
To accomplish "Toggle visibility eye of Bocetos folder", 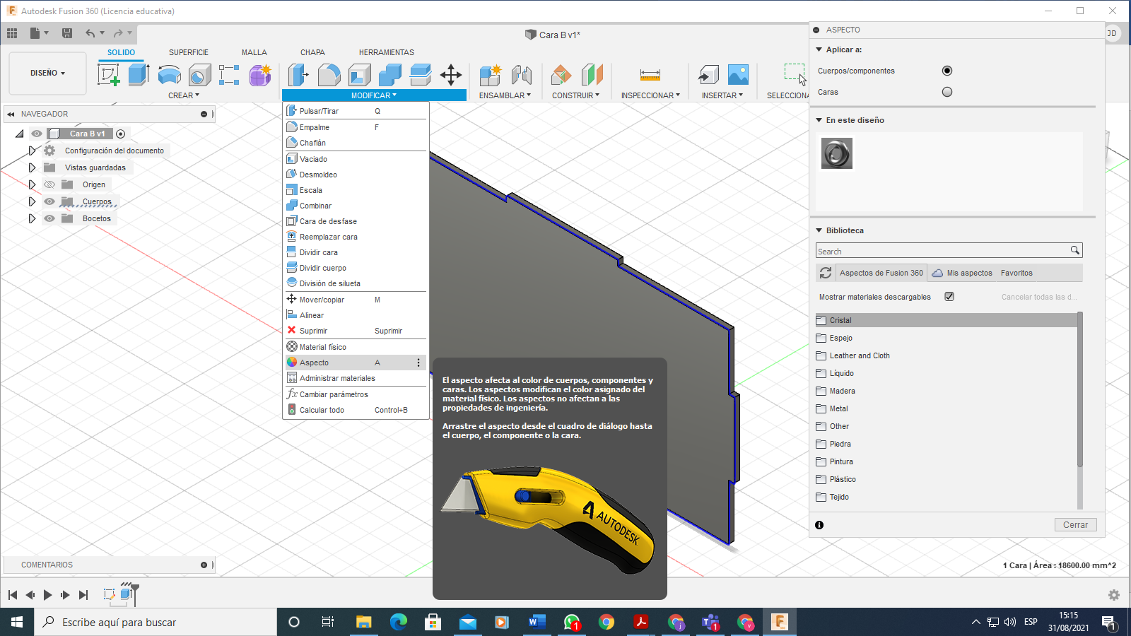I will point(49,218).
